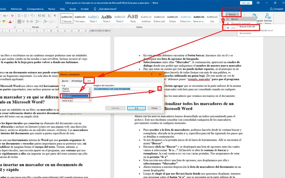This screenshot has width=285, height=178.
Task: Click the Ir a button in dialog
Action: 136,108
